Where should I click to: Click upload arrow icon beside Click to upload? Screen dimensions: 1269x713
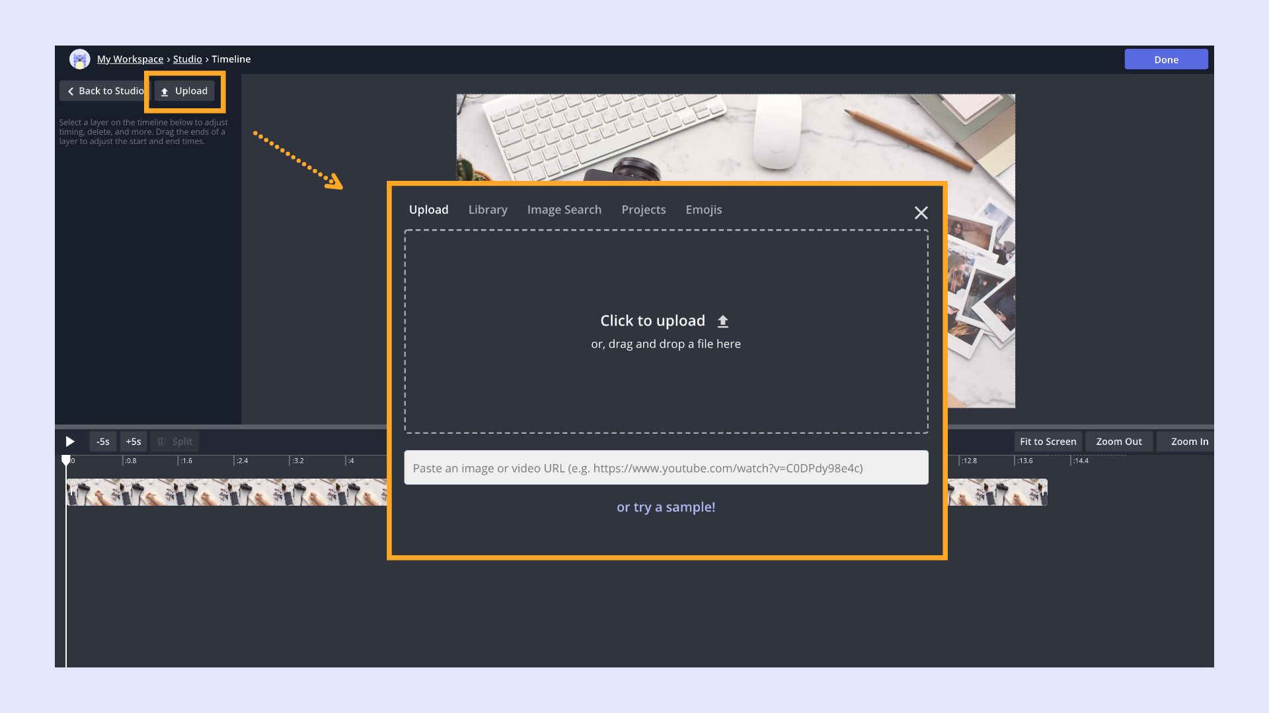723,322
